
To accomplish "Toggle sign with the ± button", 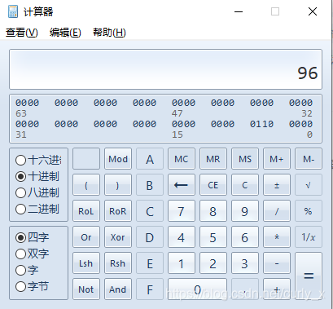I will pyautogui.click(x=277, y=185).
